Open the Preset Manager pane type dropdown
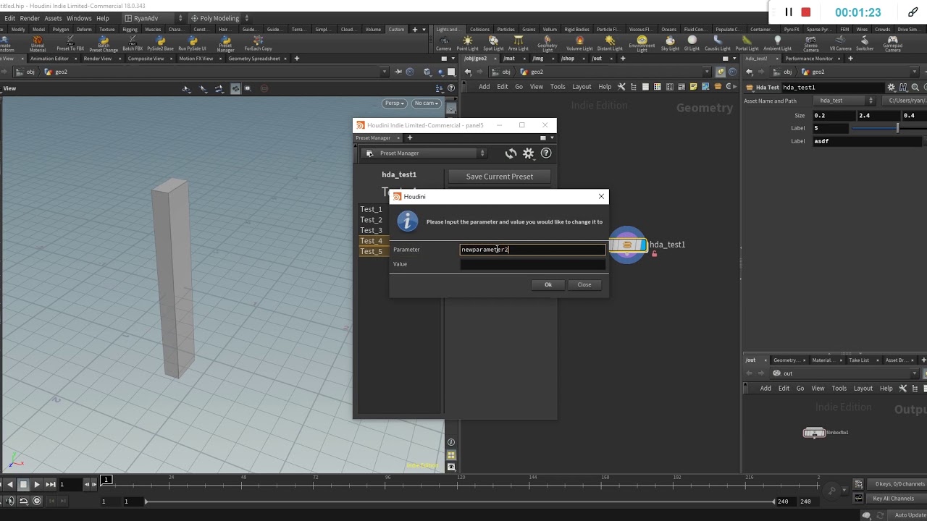Viewport: 927px width, 521px height. 424,153
